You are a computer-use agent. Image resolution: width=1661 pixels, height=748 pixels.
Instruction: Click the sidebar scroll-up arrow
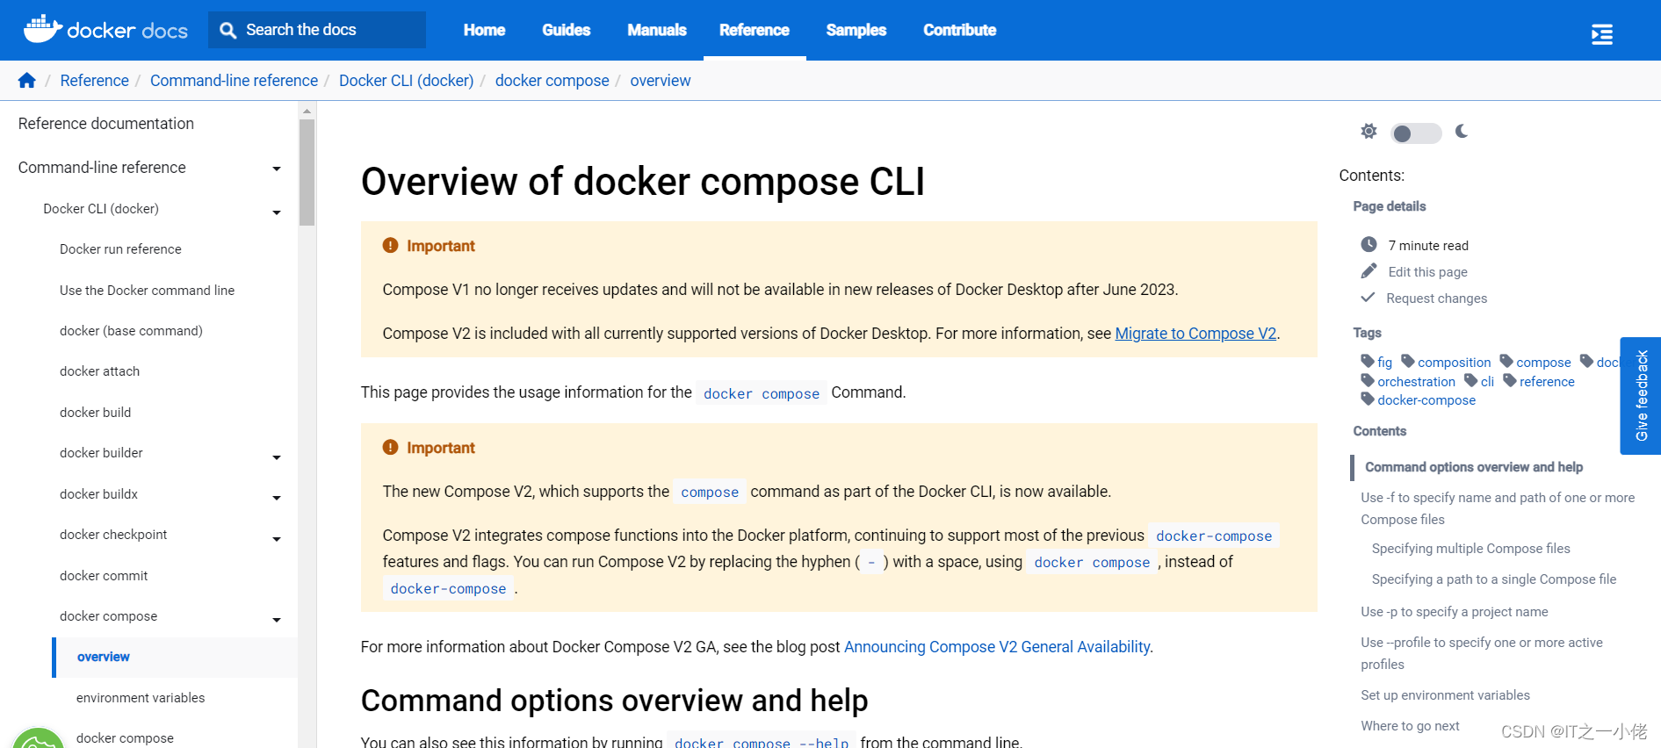307,111
